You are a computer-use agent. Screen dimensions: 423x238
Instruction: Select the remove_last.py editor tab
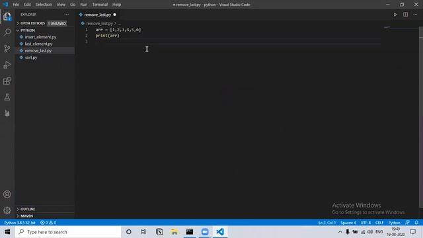click(x=98, y=15)
